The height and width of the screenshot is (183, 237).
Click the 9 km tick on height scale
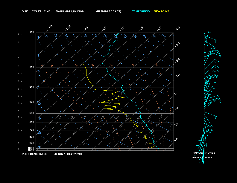click(x=19, y=89)
